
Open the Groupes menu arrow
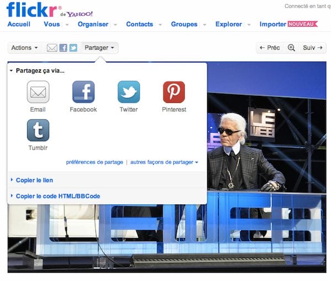204,25
